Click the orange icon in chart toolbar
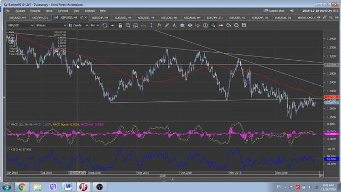The image size is (341, 192). (x=221, y=25)
